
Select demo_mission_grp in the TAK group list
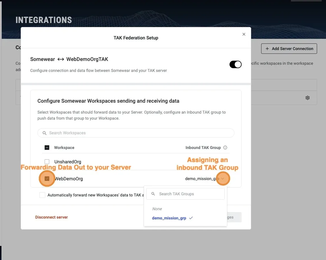coord(169,218)
